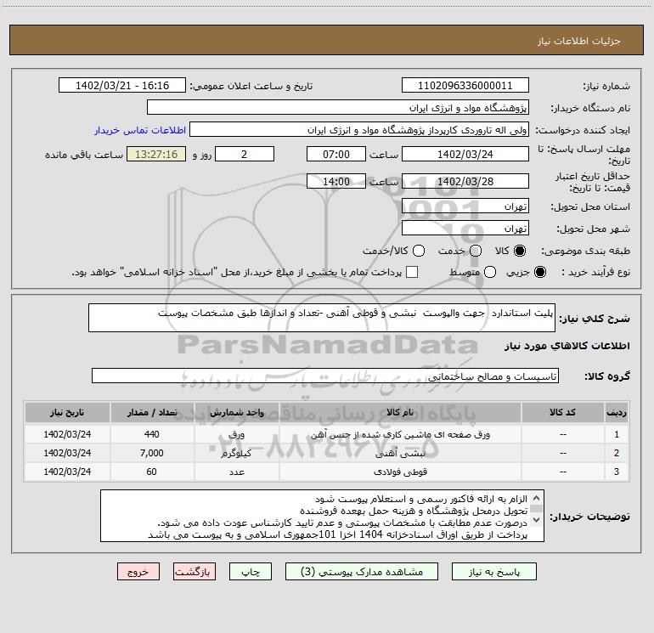Click the public announcement date field
This screenshot has width=654, height=633.
coord(122,86)
